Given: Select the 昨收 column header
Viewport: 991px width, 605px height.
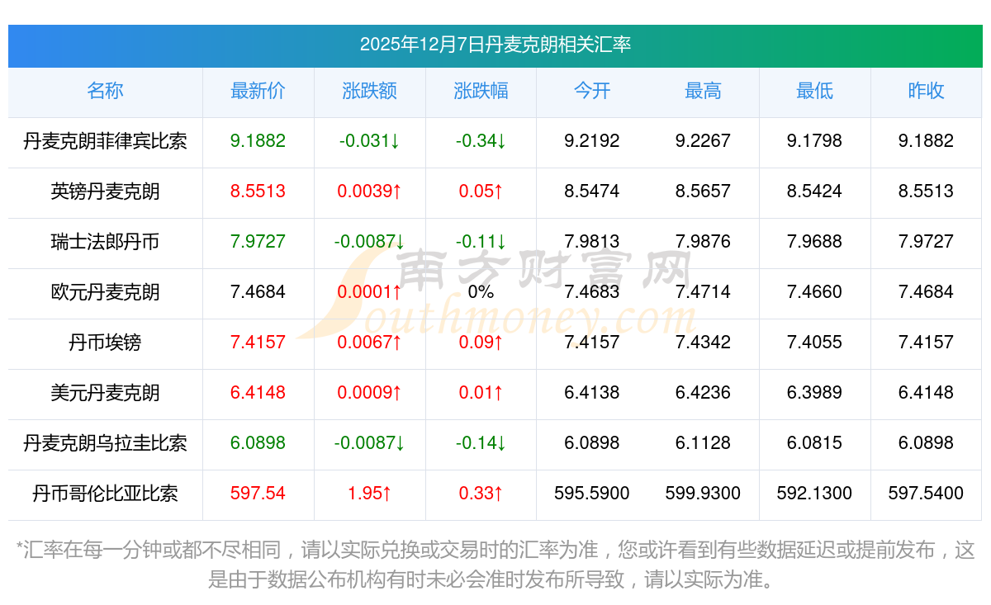Looking at the screenshot, I should coord(926,91).
